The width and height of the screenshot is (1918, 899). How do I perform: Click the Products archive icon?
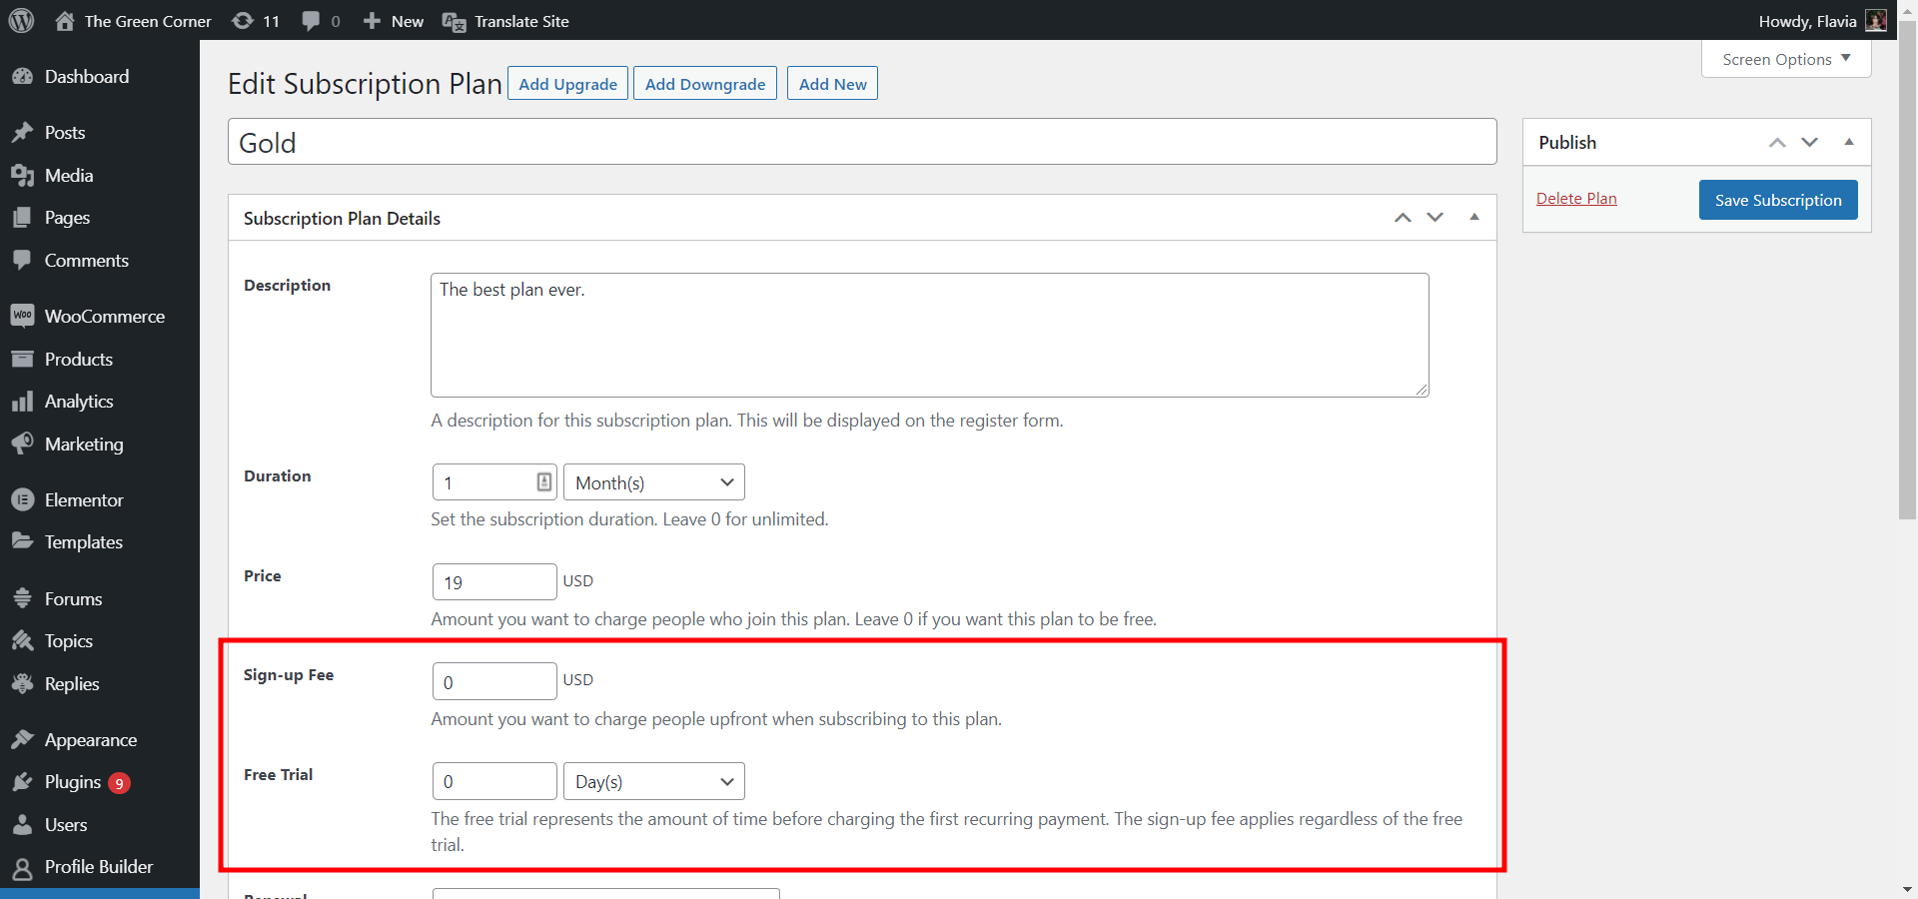click(x=22, y=360)
